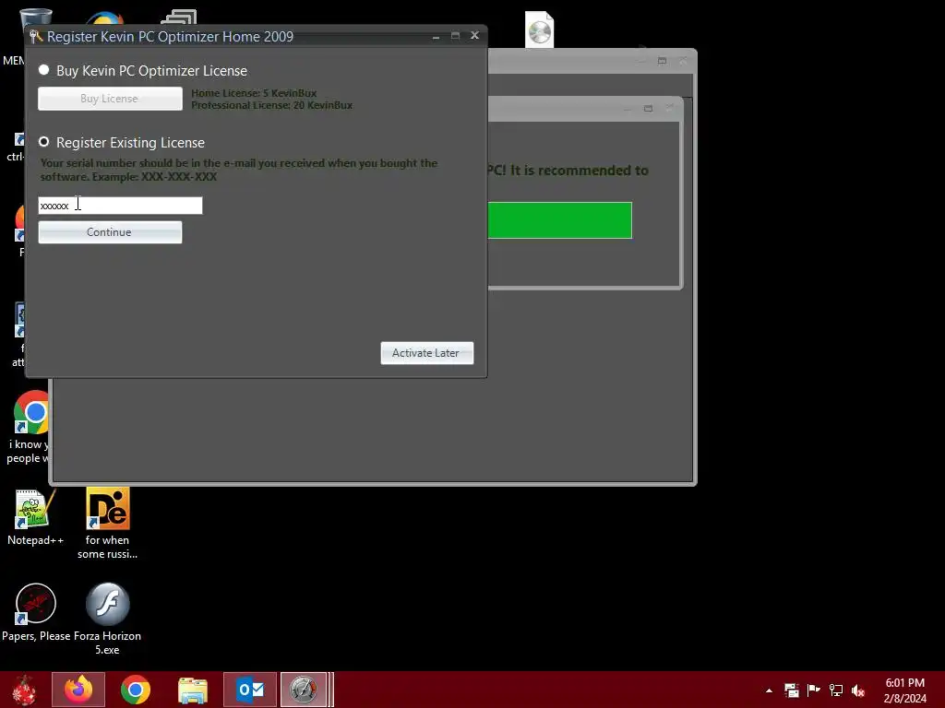Viewport: 945px width, 708px height.
Task: Open the Notepad++ desktop shortcut
Action: [x=35, y=517]
